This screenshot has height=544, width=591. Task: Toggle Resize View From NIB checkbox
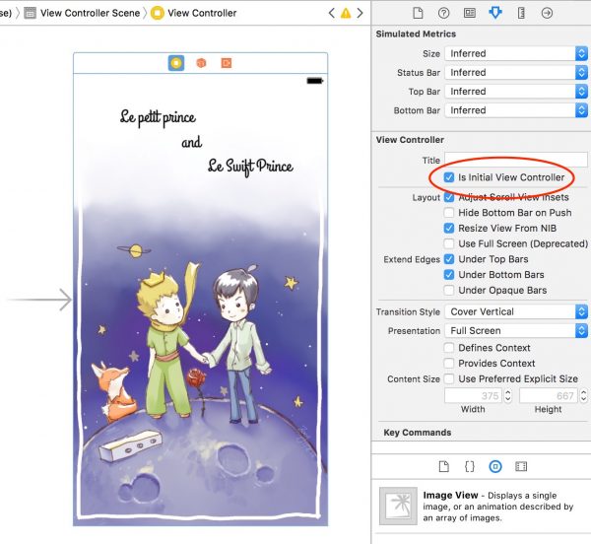[x=449, y=228]
